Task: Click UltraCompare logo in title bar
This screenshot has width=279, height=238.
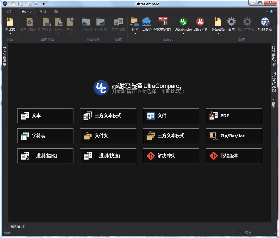Action: [x=5, y=3]
